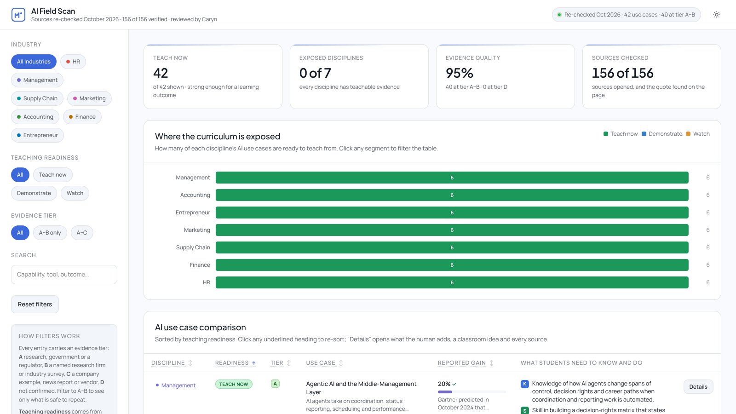
Task: Filter by Entrepreneur industry chip
Action: [37, 135]
